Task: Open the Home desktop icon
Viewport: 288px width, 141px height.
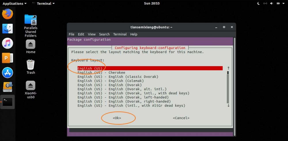Action: point(31,47)
